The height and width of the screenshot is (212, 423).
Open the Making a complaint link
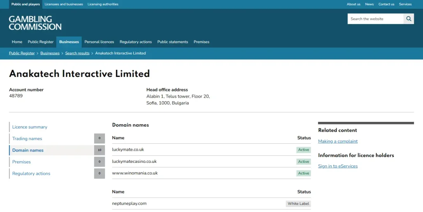click(x=338, y=141)
